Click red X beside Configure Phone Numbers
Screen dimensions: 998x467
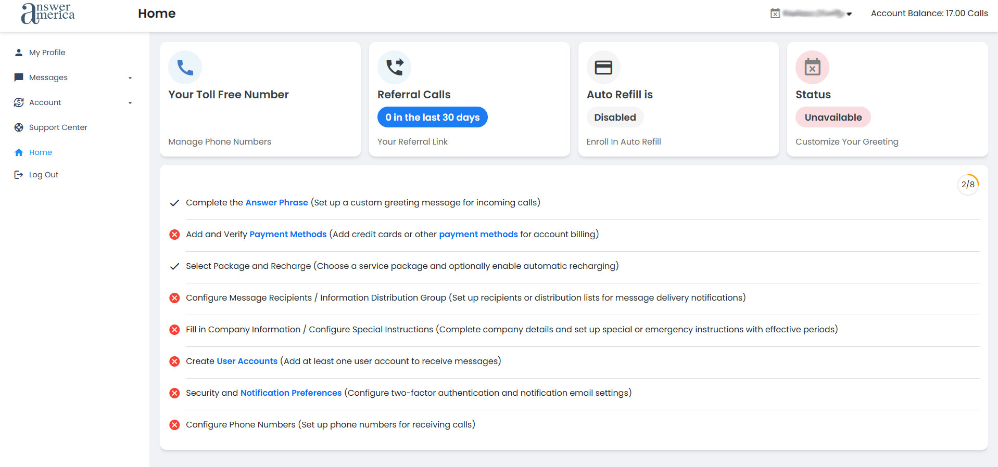(174, 425)
